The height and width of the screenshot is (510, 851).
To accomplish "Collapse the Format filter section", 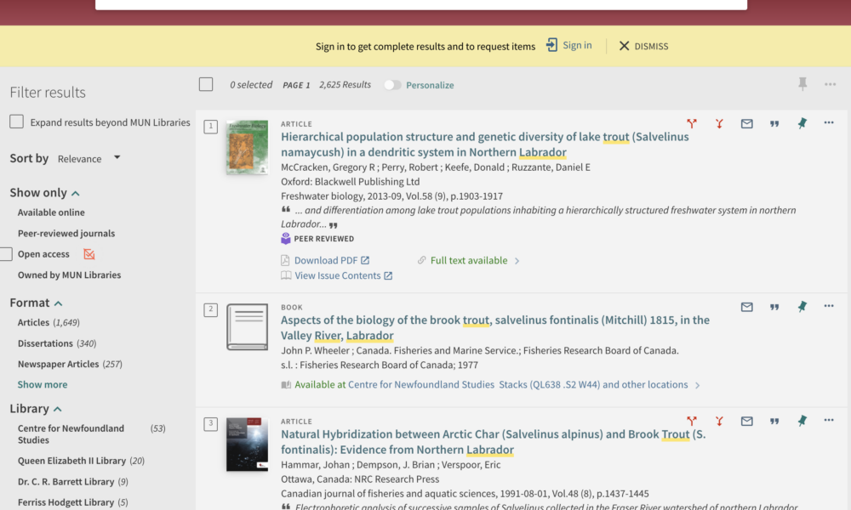I will pos(59,303).
